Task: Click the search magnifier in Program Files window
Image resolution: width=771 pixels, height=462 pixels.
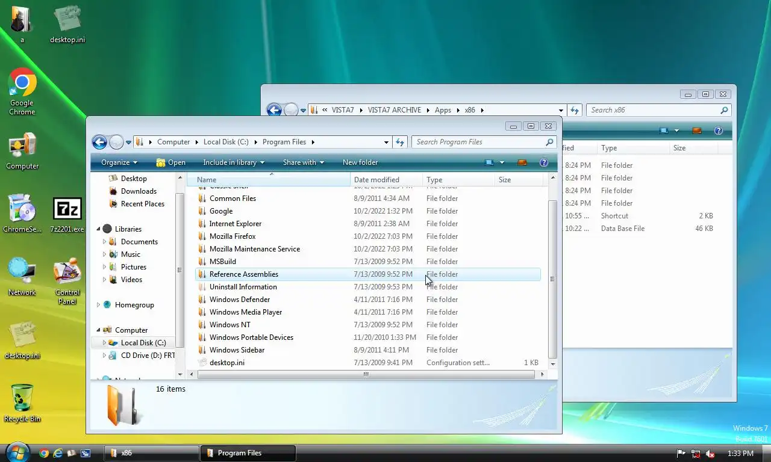Action: (549, 142)
